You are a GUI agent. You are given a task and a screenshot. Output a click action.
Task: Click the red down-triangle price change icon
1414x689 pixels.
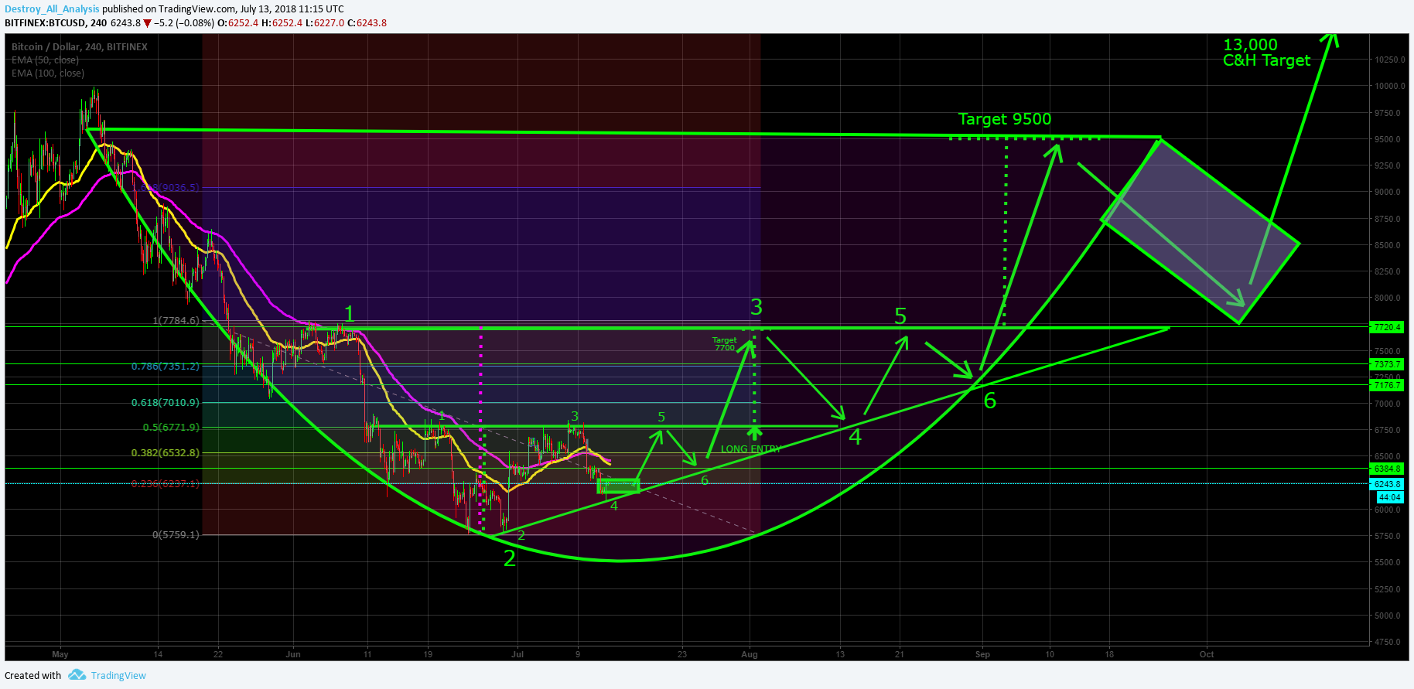pos(147,23)
